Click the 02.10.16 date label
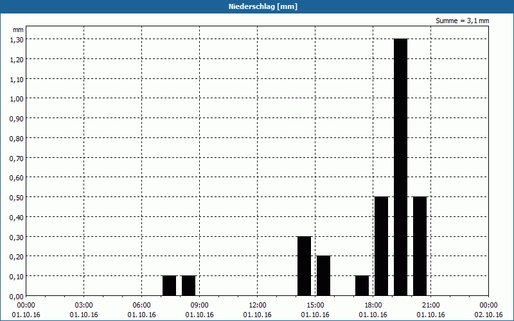The image size is (514, 321). coord(488,315)
